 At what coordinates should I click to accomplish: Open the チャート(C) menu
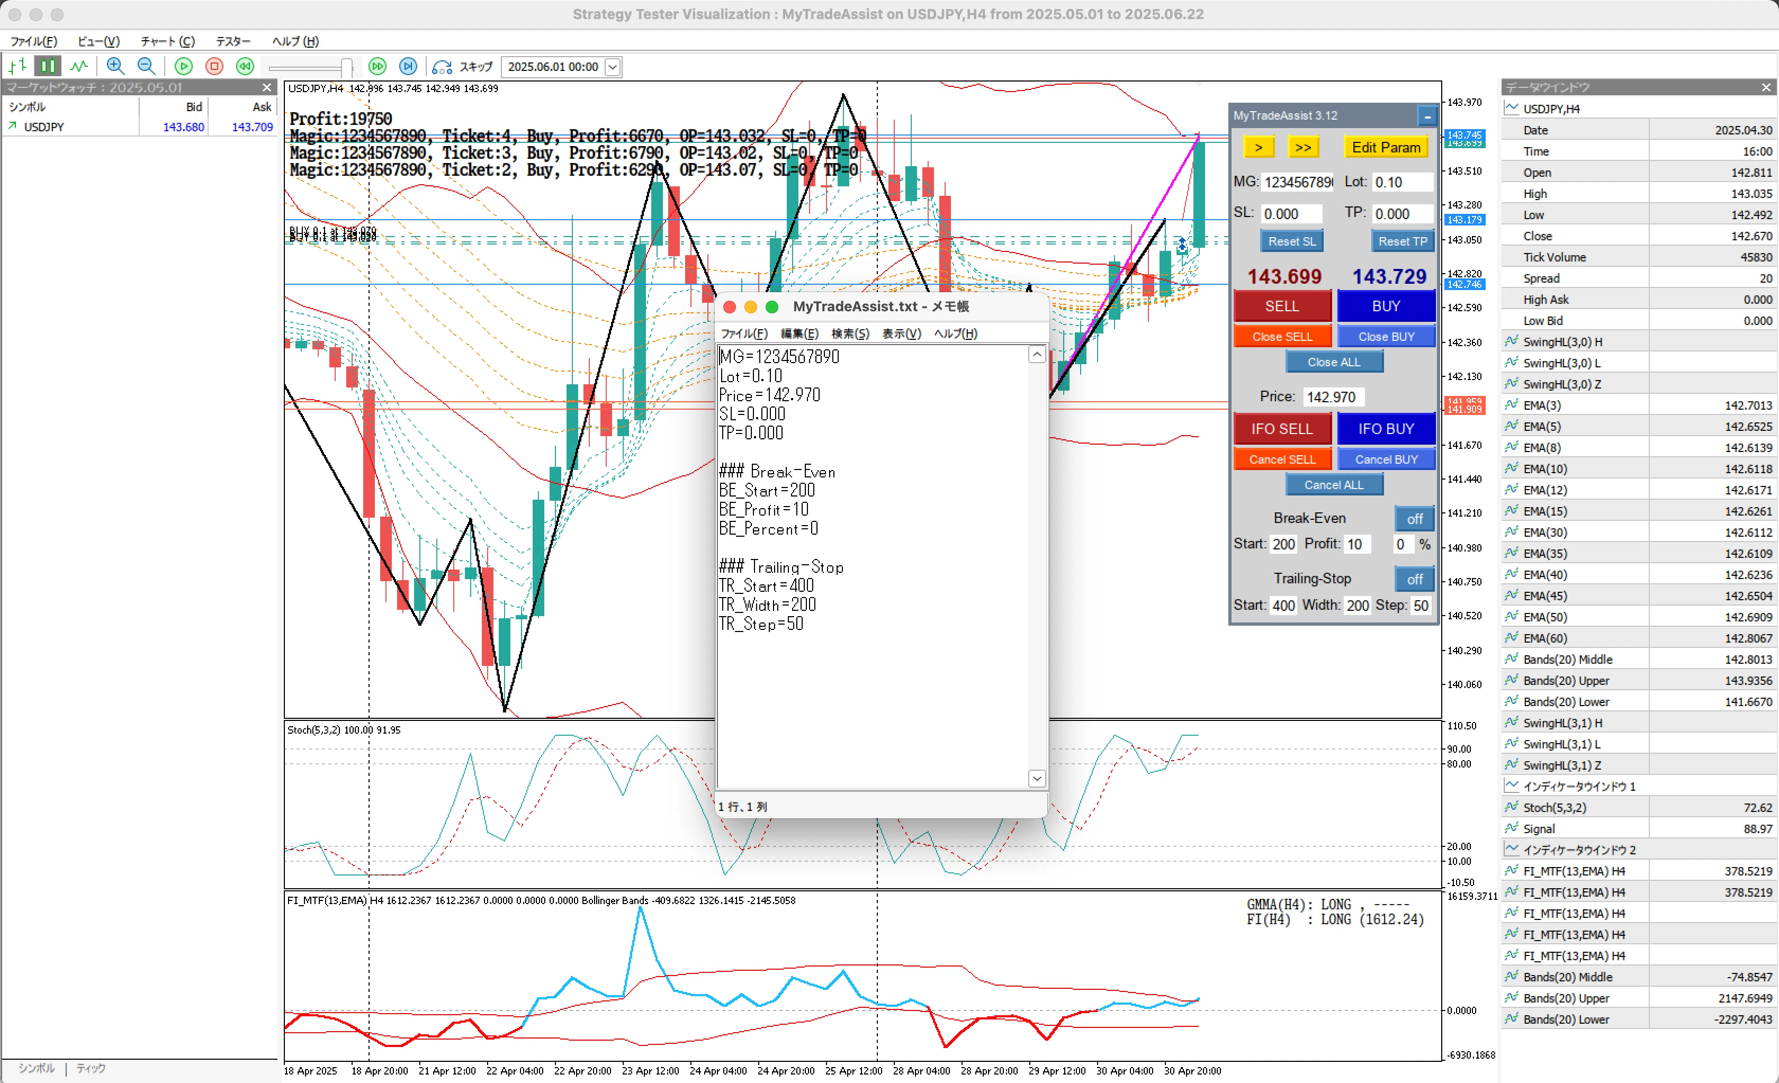pyautogui.click(x=167, y=41)
